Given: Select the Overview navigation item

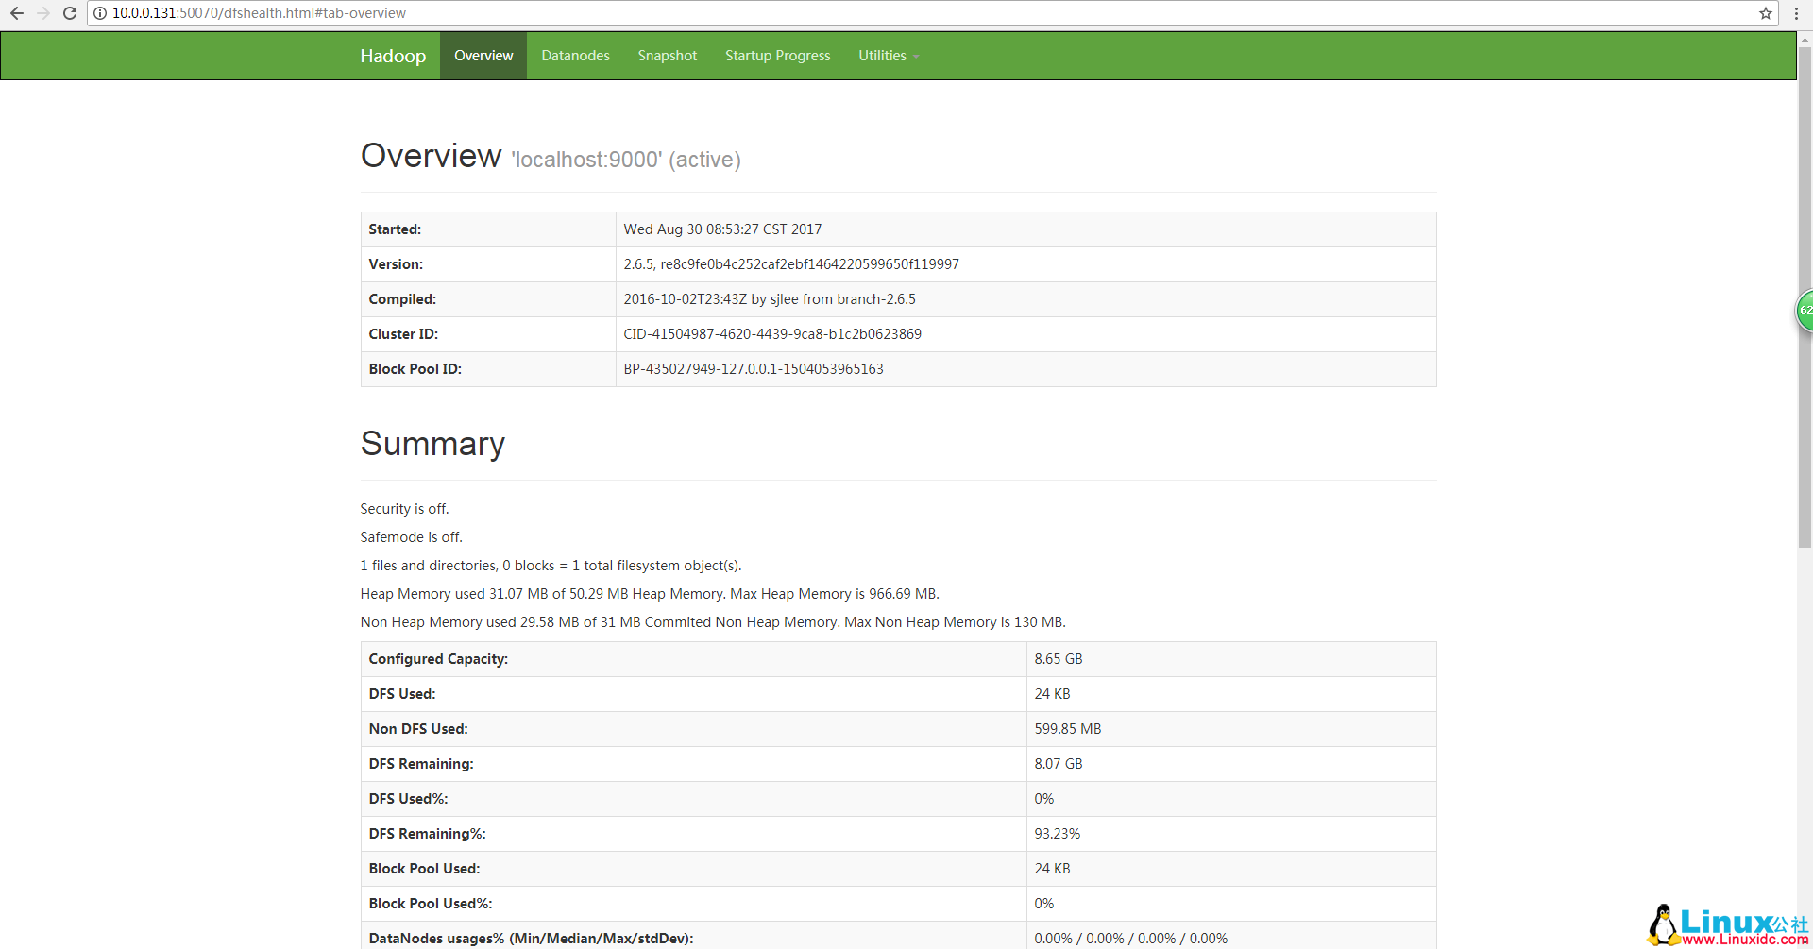Looking at the screenshot, I should (483, 55).
